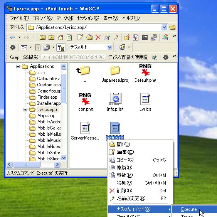217x217 pixels.
Task: Click the Forward navigation arrow
Action: pos(27,37)
